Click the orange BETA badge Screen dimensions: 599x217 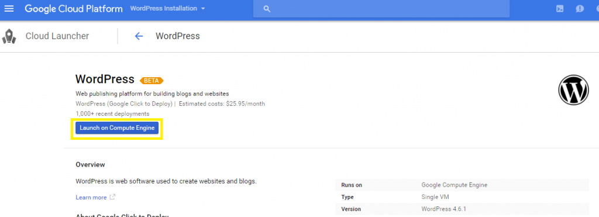click(152, 81)
